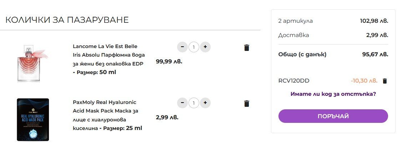
Task: Delete the Lancome perfume from the cart
Action: 247,48
